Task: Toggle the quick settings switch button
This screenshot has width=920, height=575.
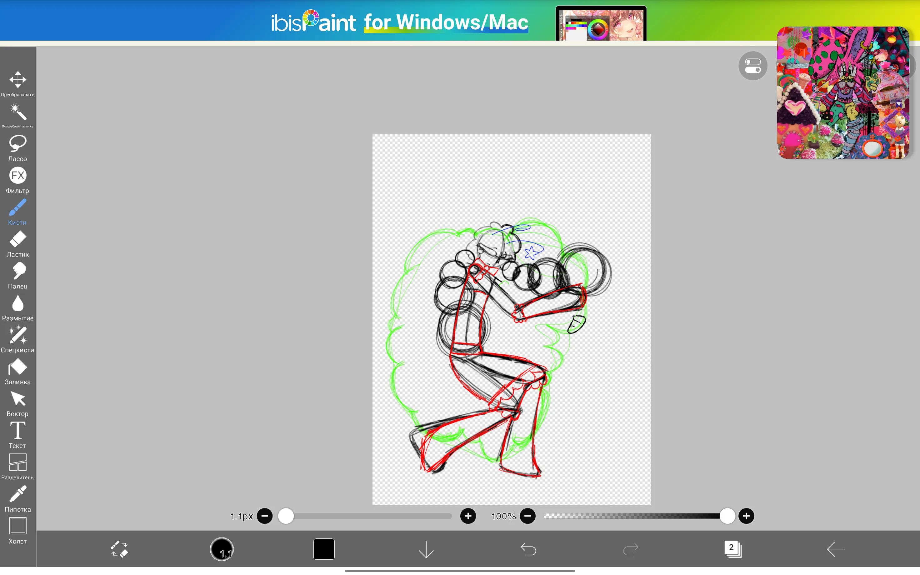Action: [753, 66]
